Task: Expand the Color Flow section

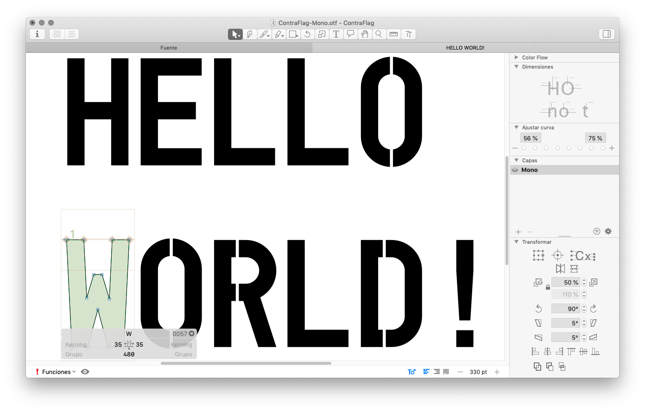Action: (517, 57)
